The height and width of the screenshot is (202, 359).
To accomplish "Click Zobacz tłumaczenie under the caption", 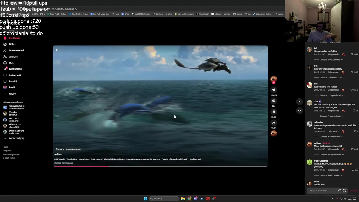I will click(x=64, y=163).
